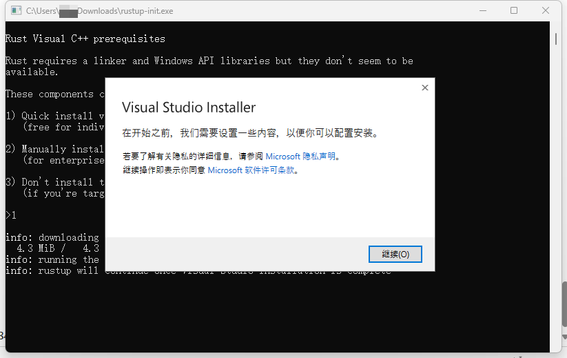
Task: Minimize the rustup-init.exe console window
Action: tap(482, 10)
